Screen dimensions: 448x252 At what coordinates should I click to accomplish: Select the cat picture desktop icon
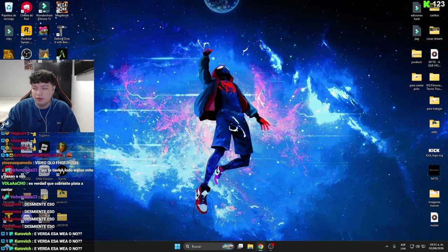pyautogui.click(x=44, y=54)
